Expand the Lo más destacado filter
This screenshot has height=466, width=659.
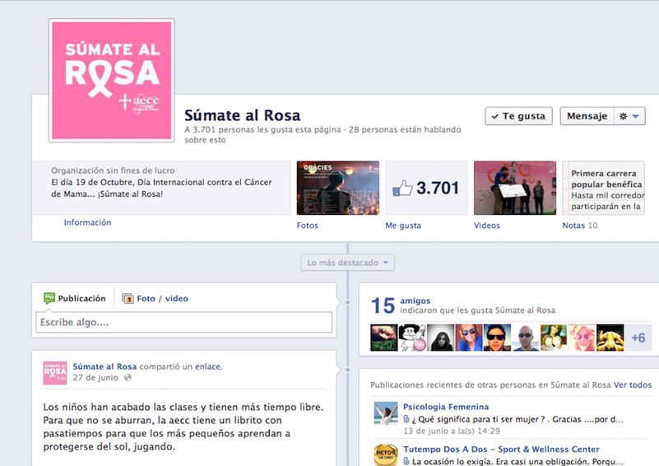pyautogui.click(x=347, y=263)
